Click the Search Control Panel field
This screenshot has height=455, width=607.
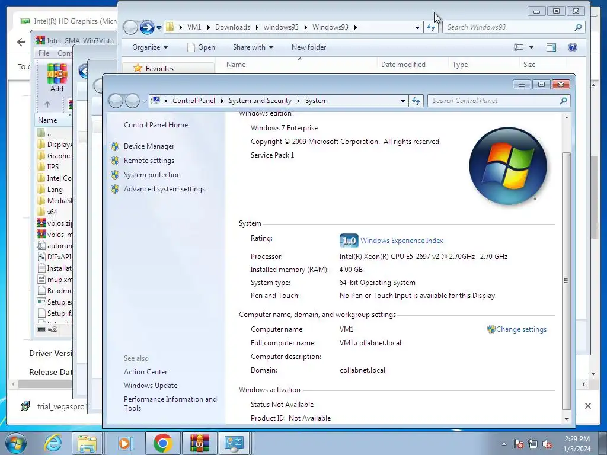(494, 101)
